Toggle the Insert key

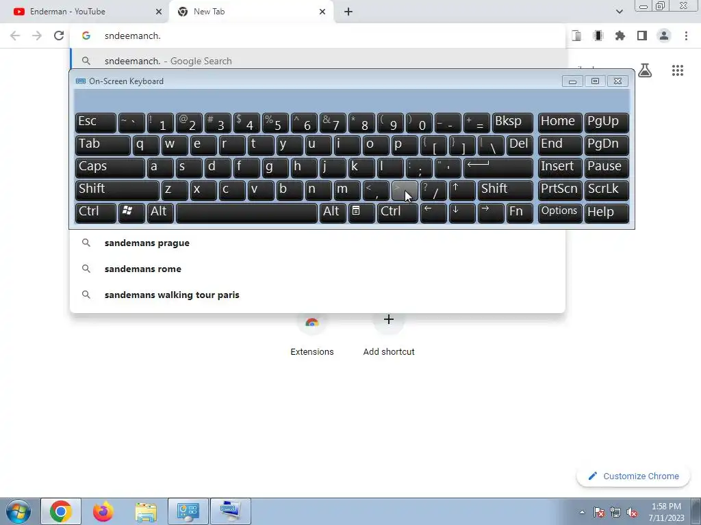(560, 167)
